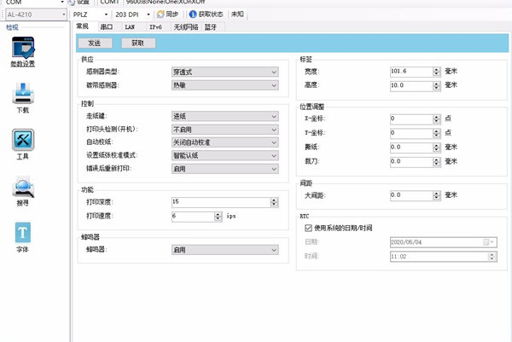Click the 获取状态 info icon
This screenshot has width=512, height=342.
[193, 14]
